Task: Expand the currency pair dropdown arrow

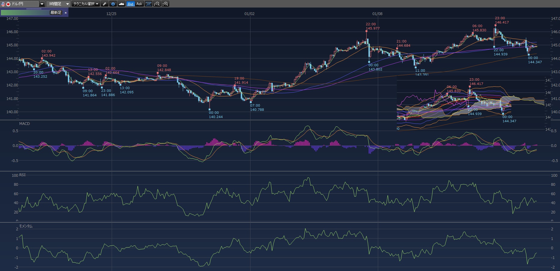Action: click(42, 4)
